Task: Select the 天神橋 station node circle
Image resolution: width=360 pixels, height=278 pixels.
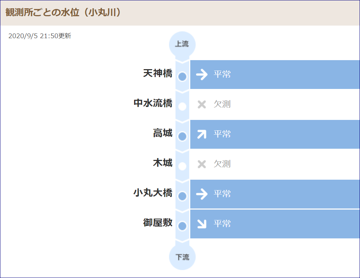Action: [182, 77]
